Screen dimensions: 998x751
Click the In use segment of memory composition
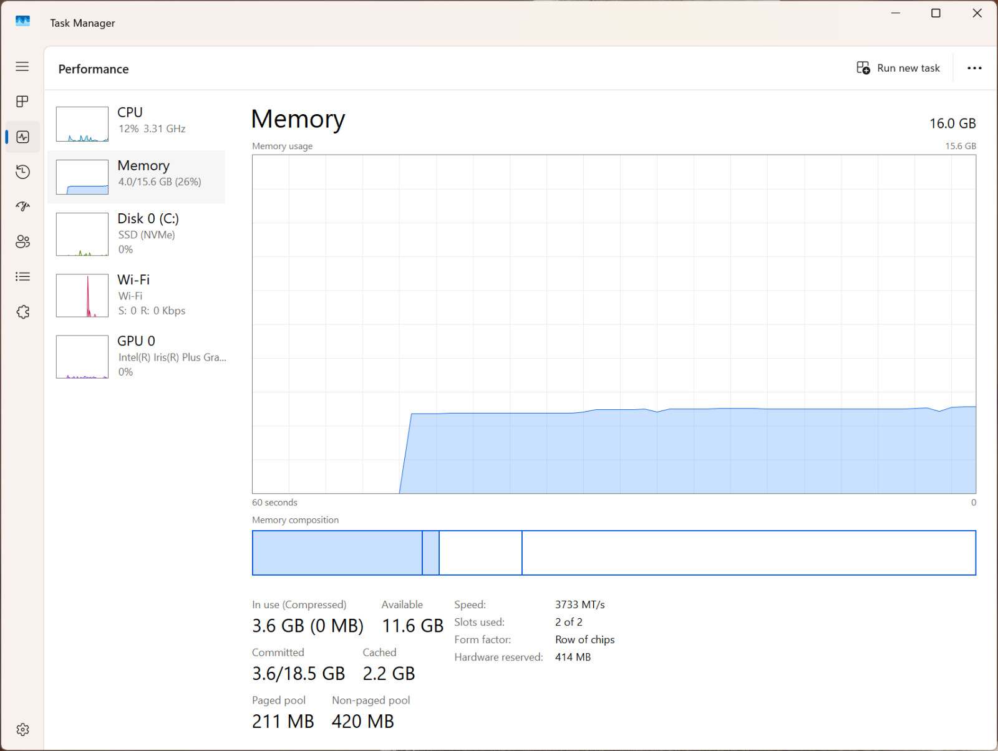337,553
